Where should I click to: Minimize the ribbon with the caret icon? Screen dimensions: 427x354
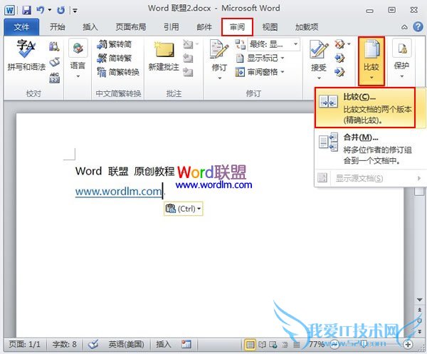pyautogui.click(x=404, y=27)
